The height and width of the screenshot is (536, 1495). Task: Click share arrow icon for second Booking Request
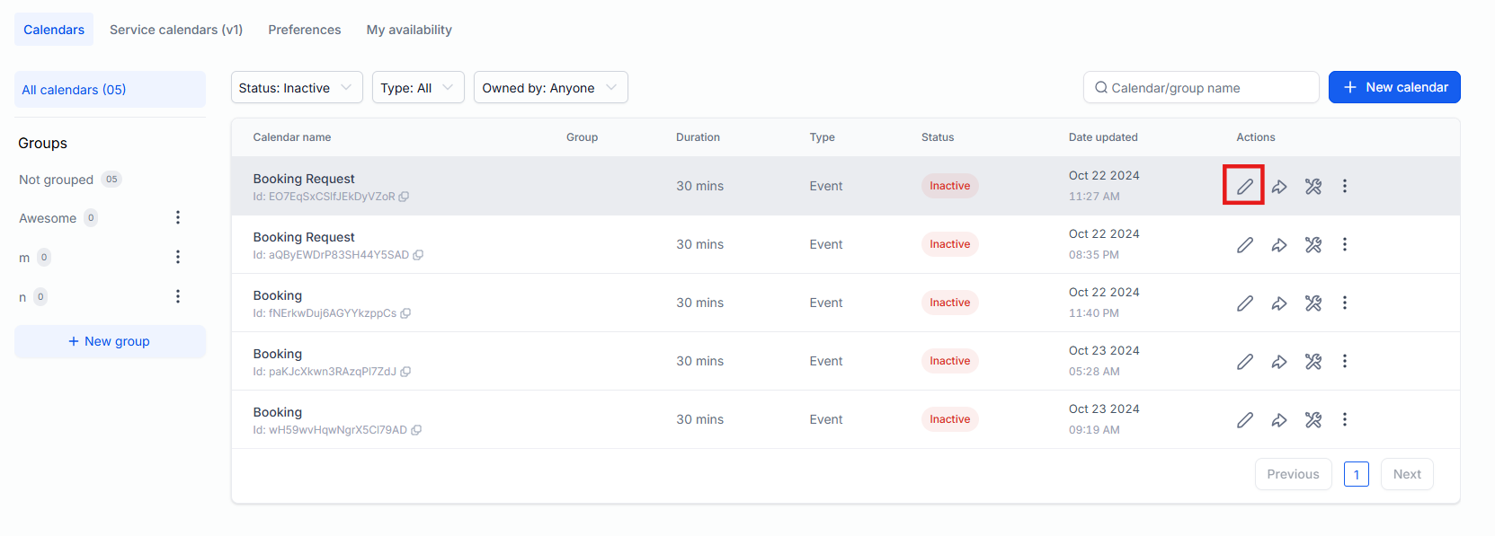[1278, 245]
